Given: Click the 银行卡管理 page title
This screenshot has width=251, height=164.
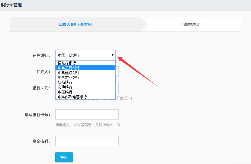Looking at the screenshot, I should (11, 5).
